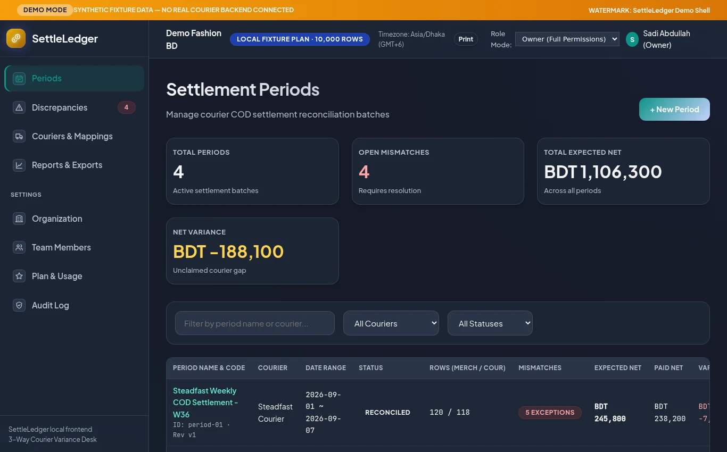Click the Period Name & Code column header
727x452 pixels.
pos(209,368)
